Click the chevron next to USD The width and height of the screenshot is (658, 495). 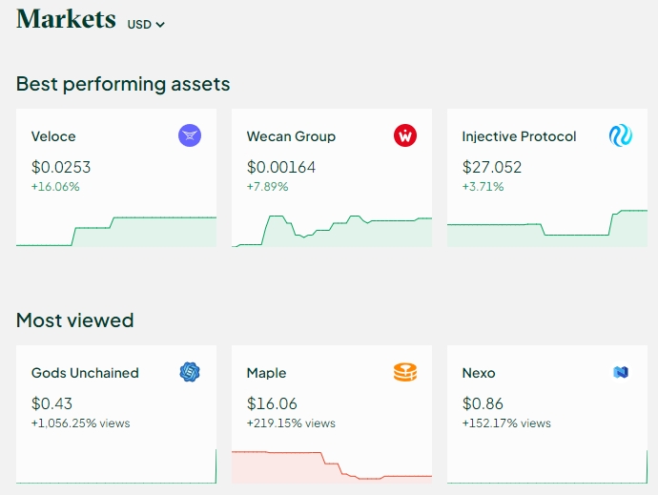tap(160, 25)
